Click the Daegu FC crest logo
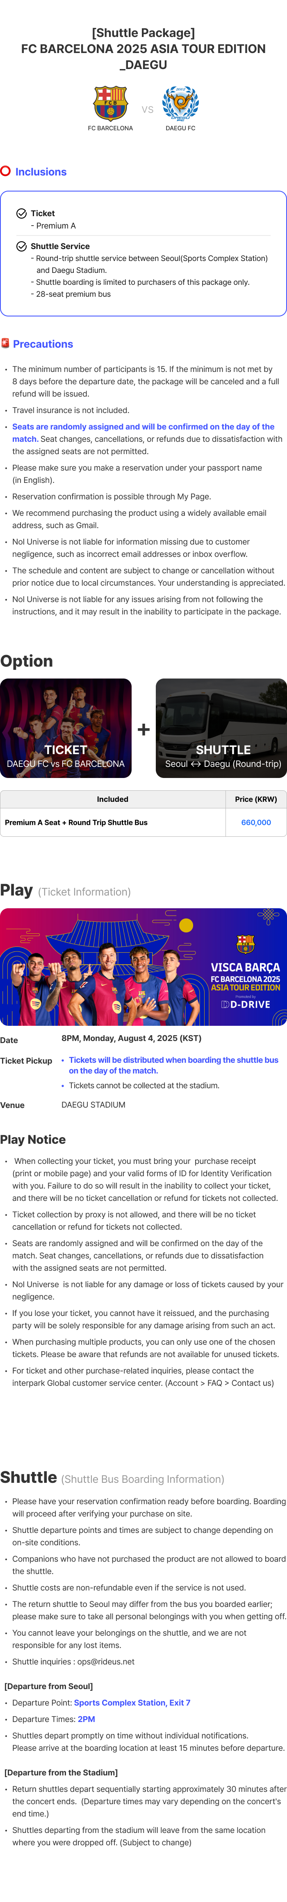 (x=180, y=103)
